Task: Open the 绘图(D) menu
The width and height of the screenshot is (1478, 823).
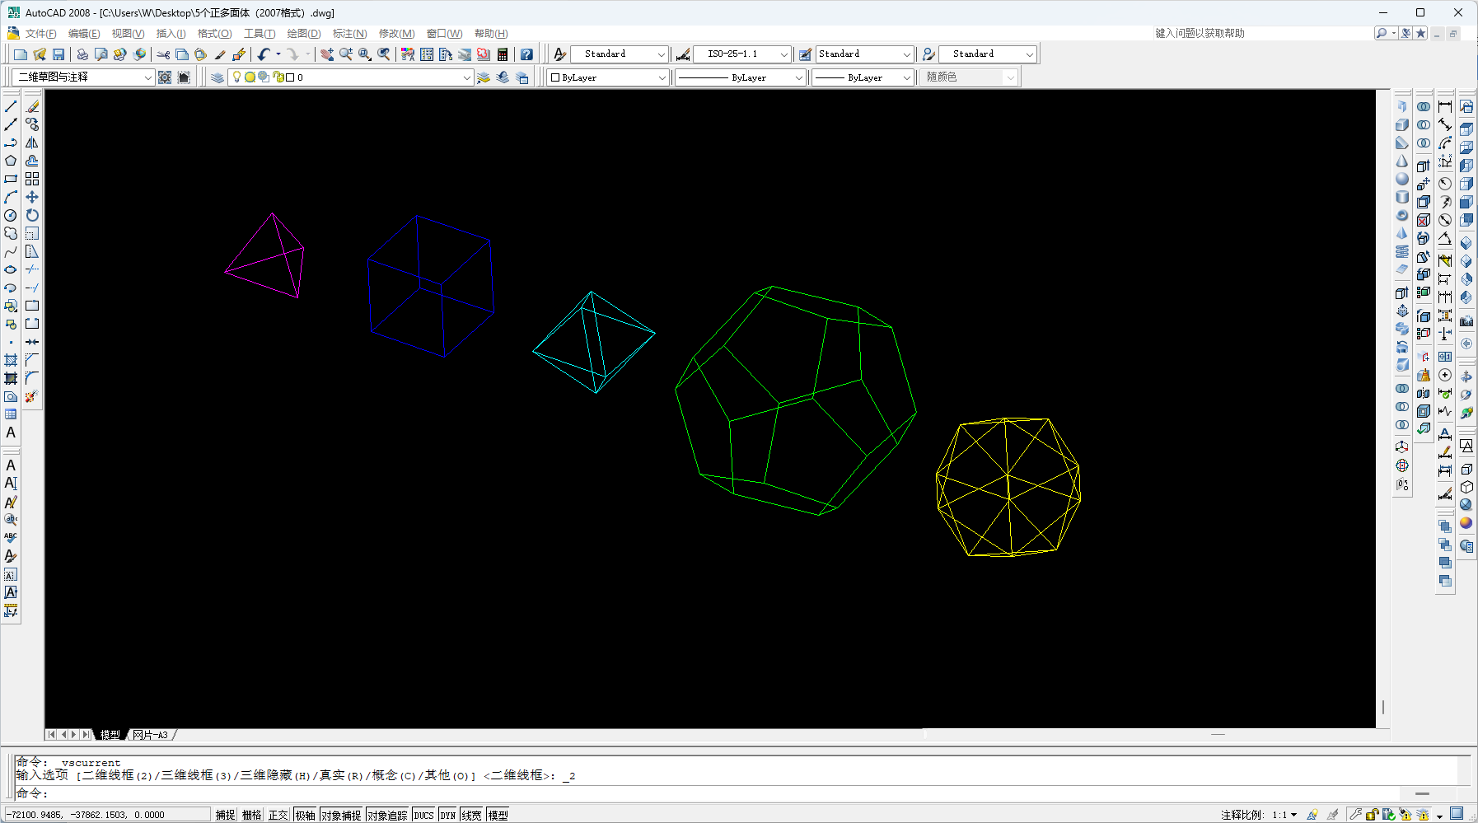Action: (x=304, y=34)
